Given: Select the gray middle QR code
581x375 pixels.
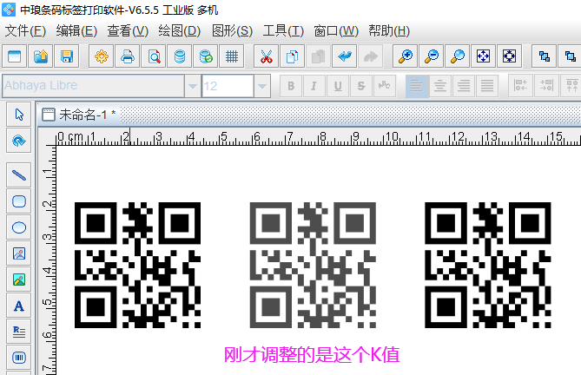Looking at the screenshot, I should (312, 266).
